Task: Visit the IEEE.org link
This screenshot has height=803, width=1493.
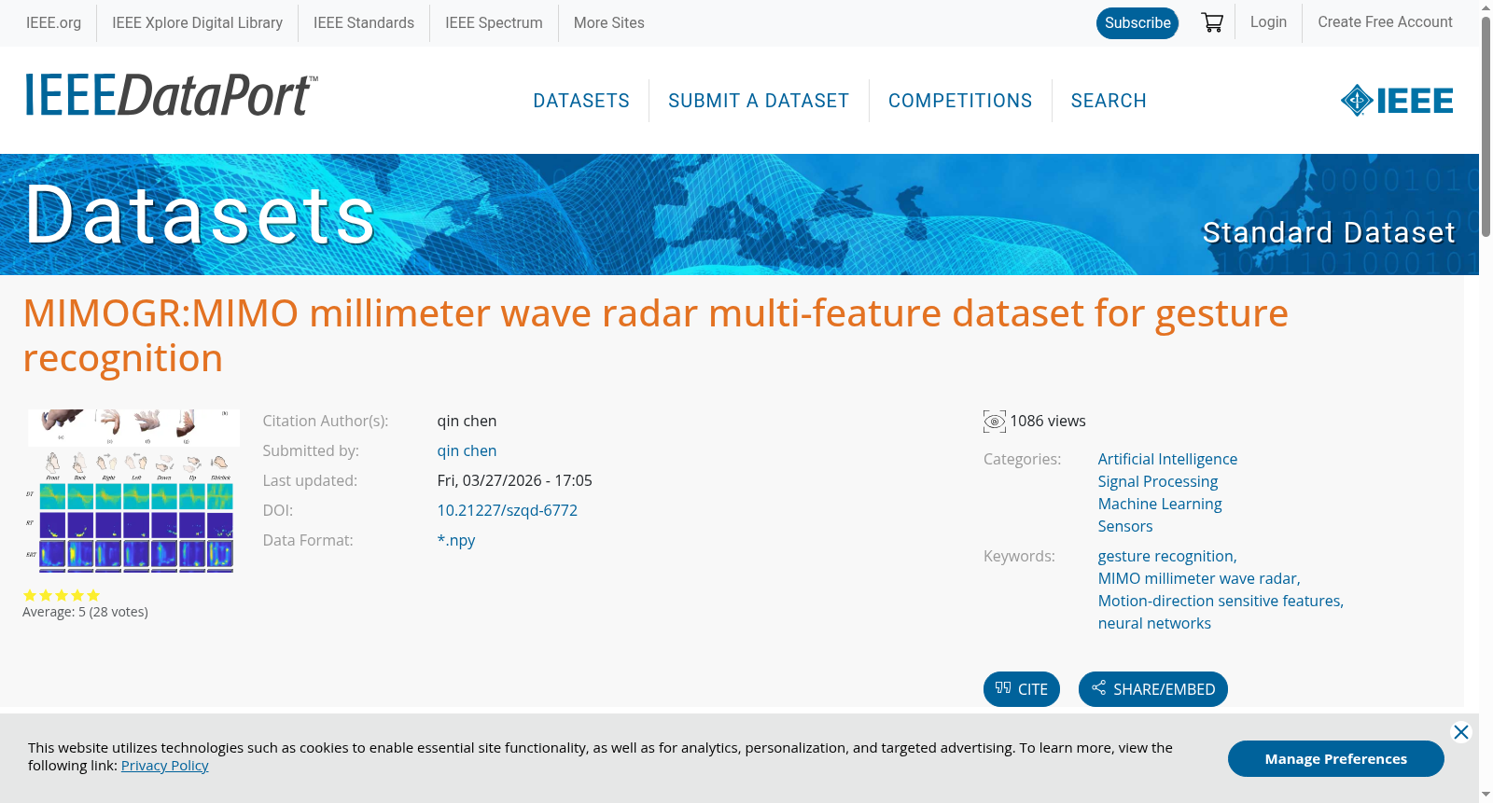Action: pyautogui.click(x=53, y=22)
